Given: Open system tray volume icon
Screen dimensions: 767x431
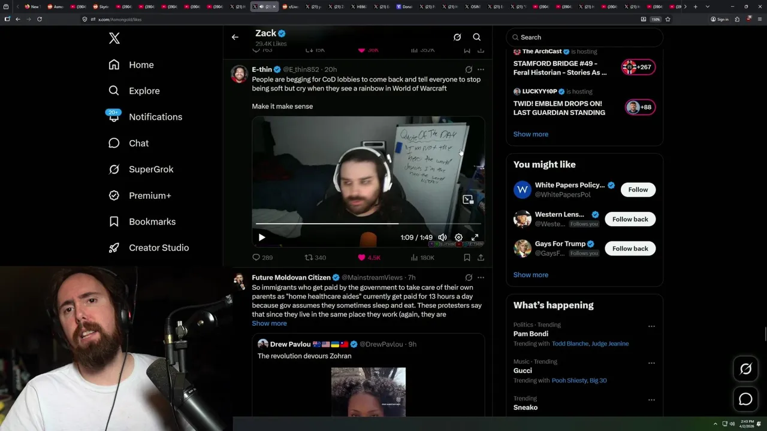Looking at the screenshot, I should (732, 424).
